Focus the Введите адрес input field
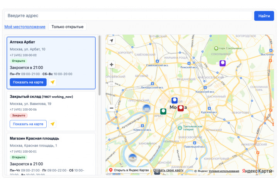Screen dimensions: 278x185 tap(128, 16)
